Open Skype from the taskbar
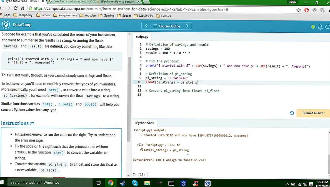The width and height of the screenshot is (330, 187). click(x=135, y=183)
